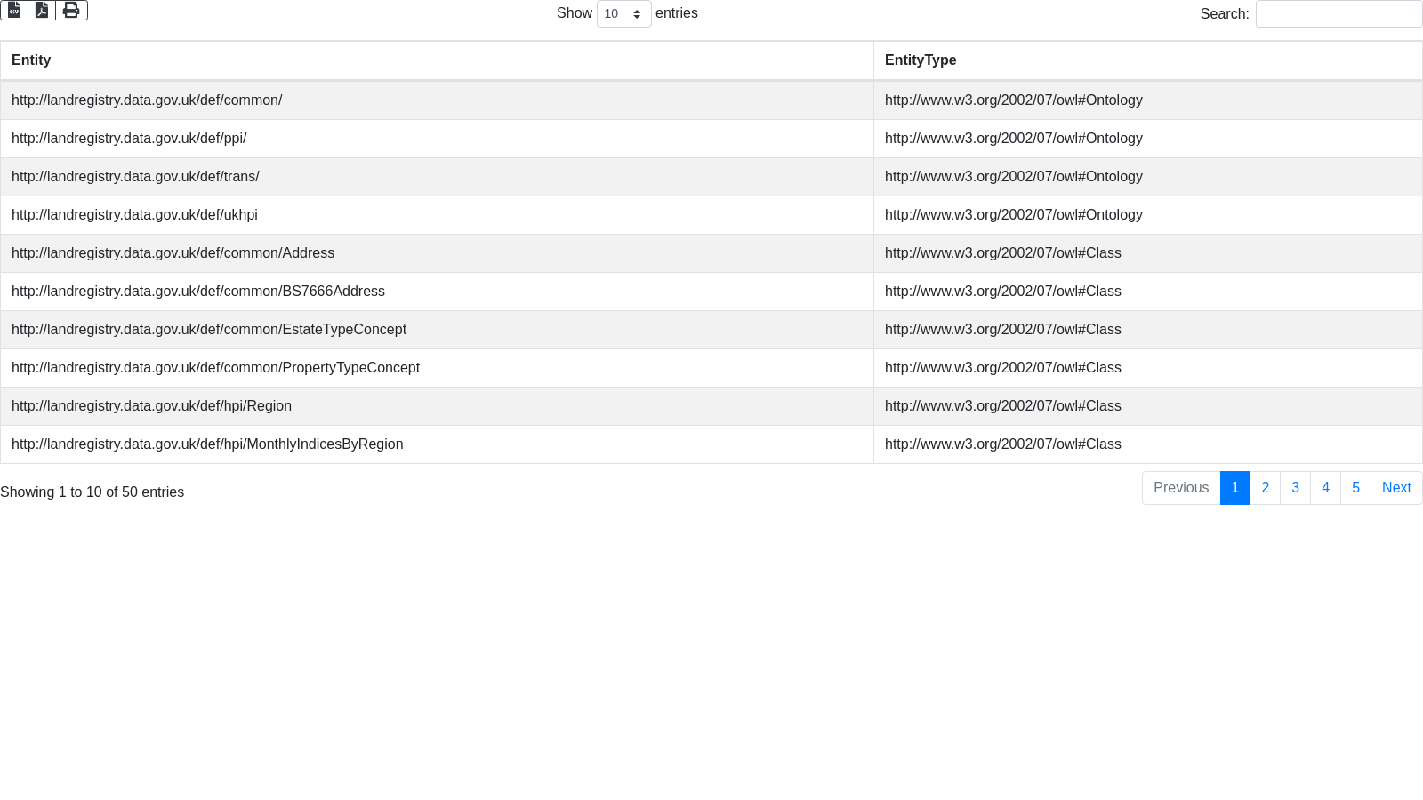1423x800 pixels.
Task: Select the common/BS7666Address entity row
Action: point(198,292)
